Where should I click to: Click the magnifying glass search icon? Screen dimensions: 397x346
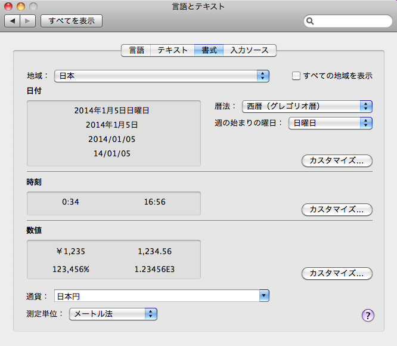point(311,21)
